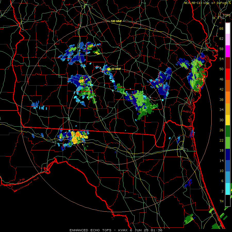Select the dark green legend swatch
Image resolution: width=232 pixels, height=232 pixels.
[228, 131]
